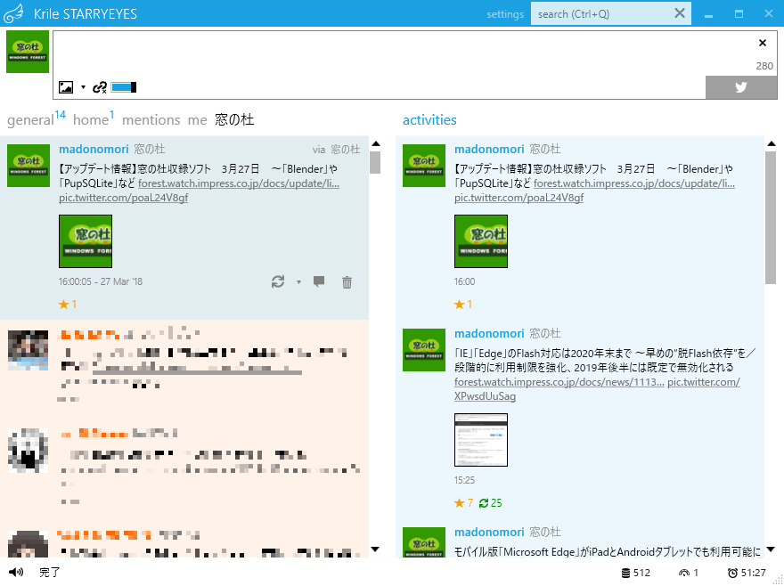Attach an image to the new tweet
This screenshot has height=586, width=784.
pyautogui.click(x=66, y=86)
